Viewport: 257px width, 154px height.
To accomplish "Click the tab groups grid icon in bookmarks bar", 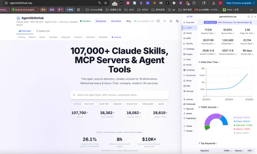I will 79,10.
